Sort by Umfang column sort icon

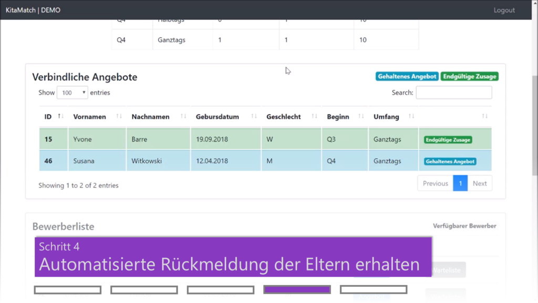(411, 116)
